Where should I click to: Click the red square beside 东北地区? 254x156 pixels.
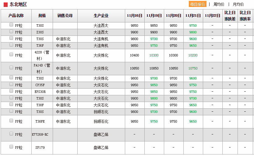click(5, 5)
